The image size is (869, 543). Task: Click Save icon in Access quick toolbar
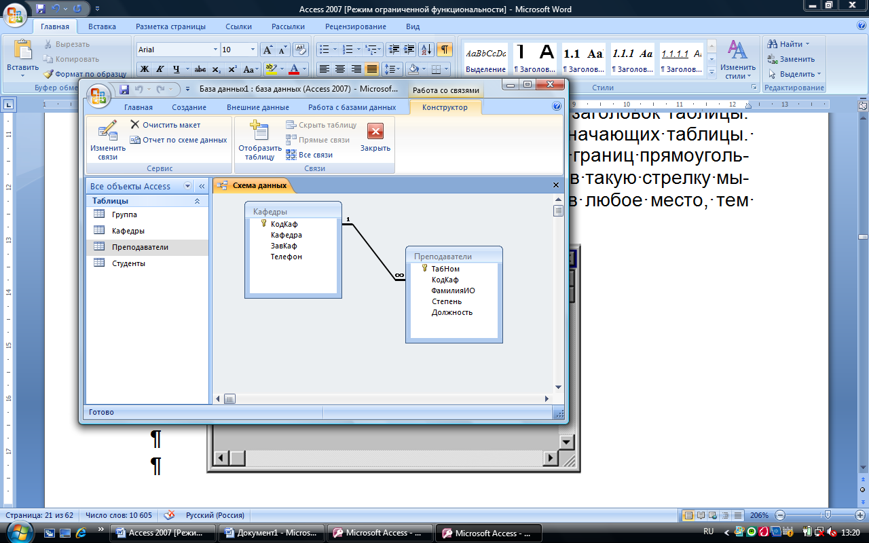pyautogui.click(x=124, y=89)
